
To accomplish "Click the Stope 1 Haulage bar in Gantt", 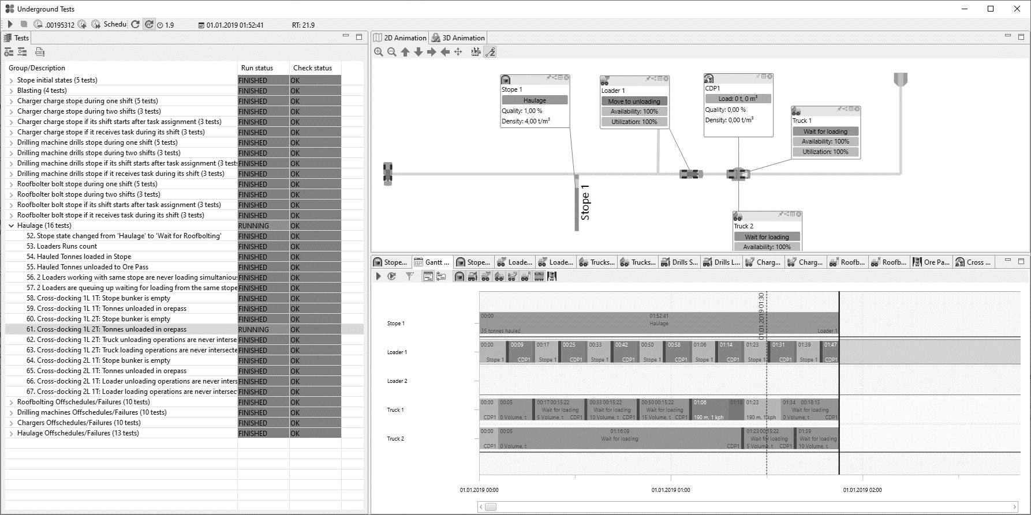I will pyautogui.click(x=659, y=324).
